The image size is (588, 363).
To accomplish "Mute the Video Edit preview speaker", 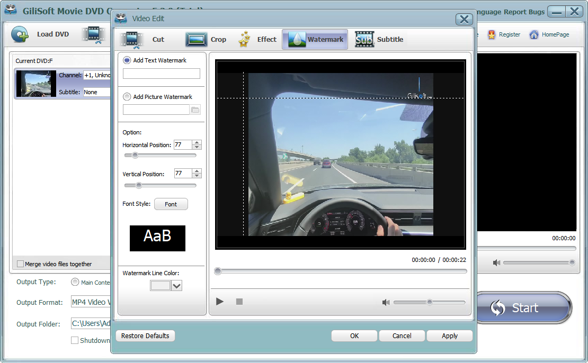I will click(386, 302).
